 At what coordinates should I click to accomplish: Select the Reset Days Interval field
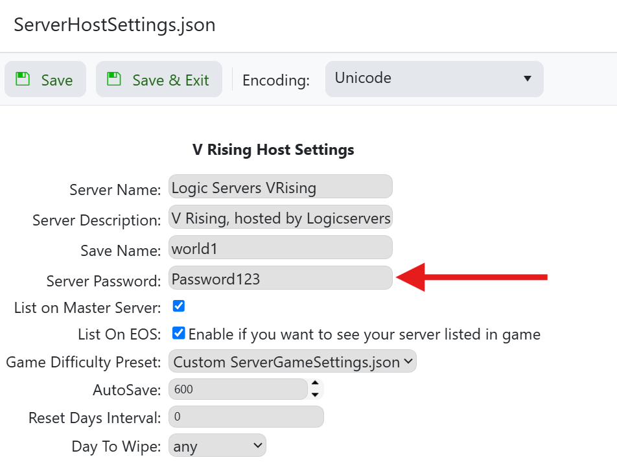coord(246,417)
